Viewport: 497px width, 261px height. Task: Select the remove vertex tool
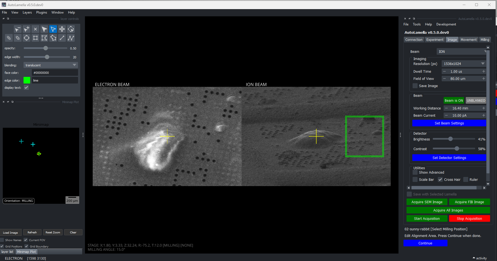coord(18,29)
